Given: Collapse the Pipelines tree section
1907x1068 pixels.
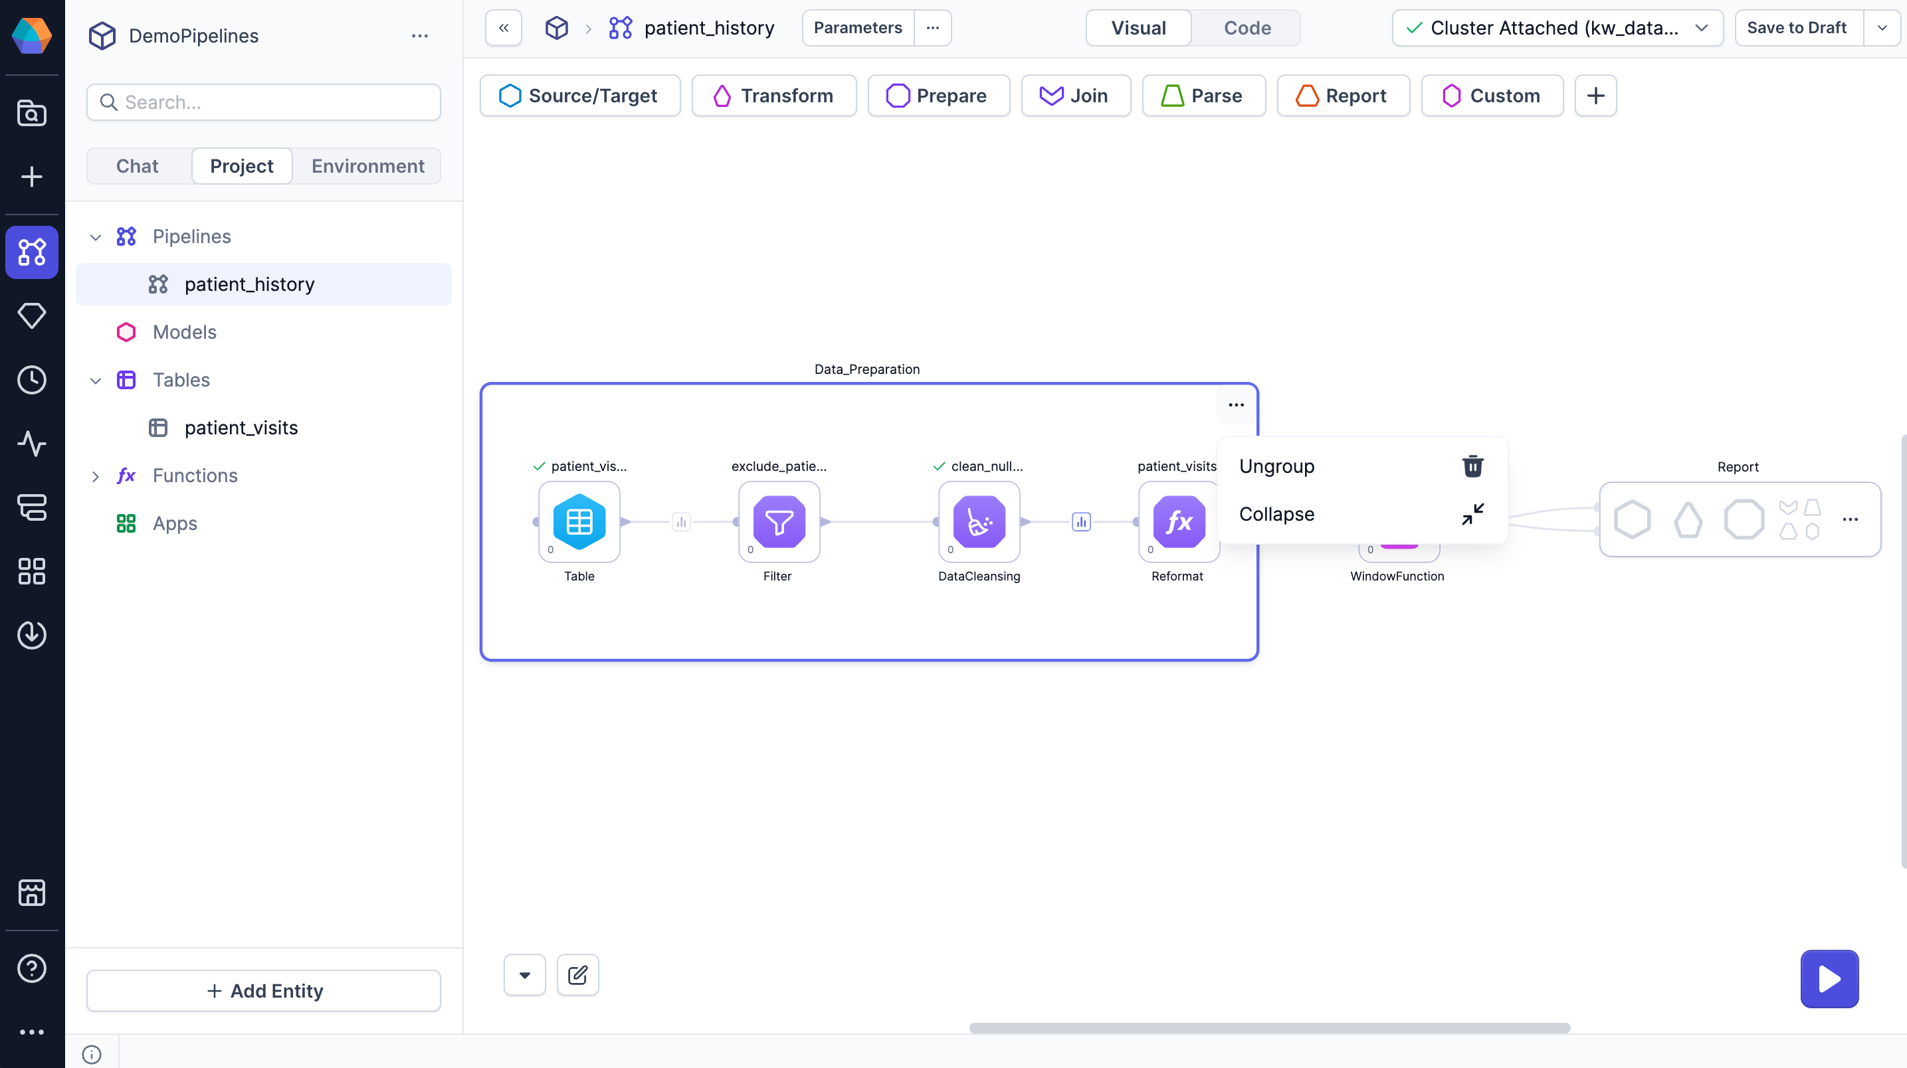Looking at the screenshot, I should [96, 237].
